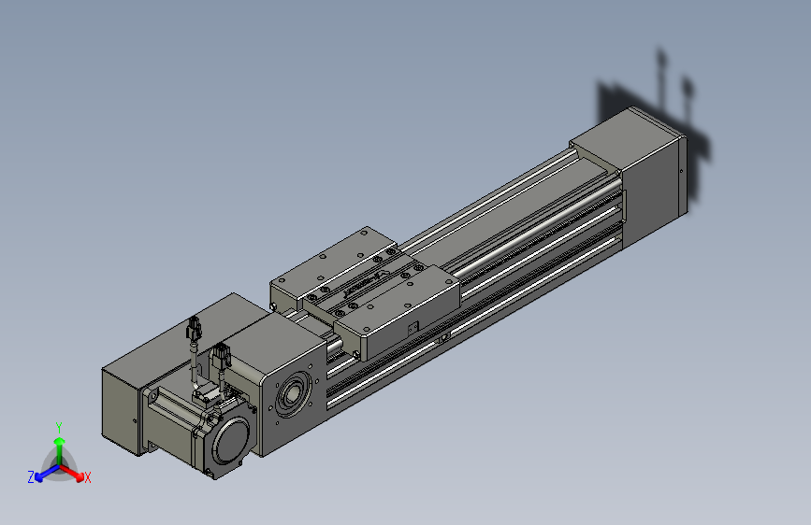Click the green Y axis of the orientation triad

[x=60, y=450]
